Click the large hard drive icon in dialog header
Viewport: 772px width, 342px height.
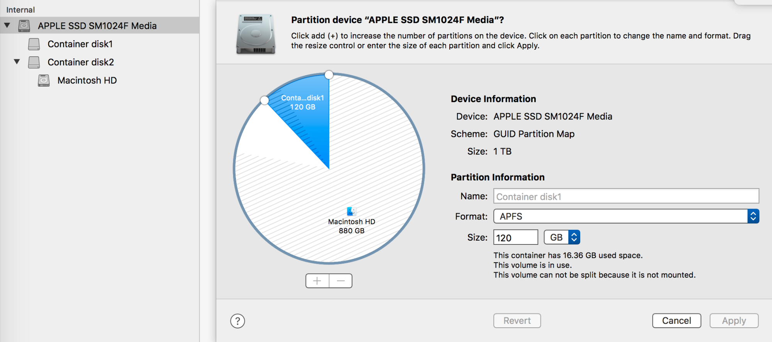coord(256,34)
